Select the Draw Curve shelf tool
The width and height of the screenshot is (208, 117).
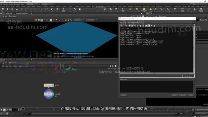coord(41,10)
